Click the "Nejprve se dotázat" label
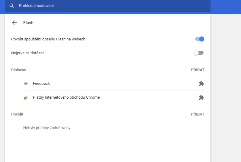 pyautogui.click(x=27, y=53)
